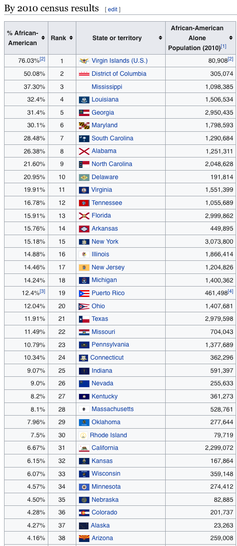Click the Puerto Rico flag icon
This screenshot has width=237, height=546.
click(x=84, y=293)
